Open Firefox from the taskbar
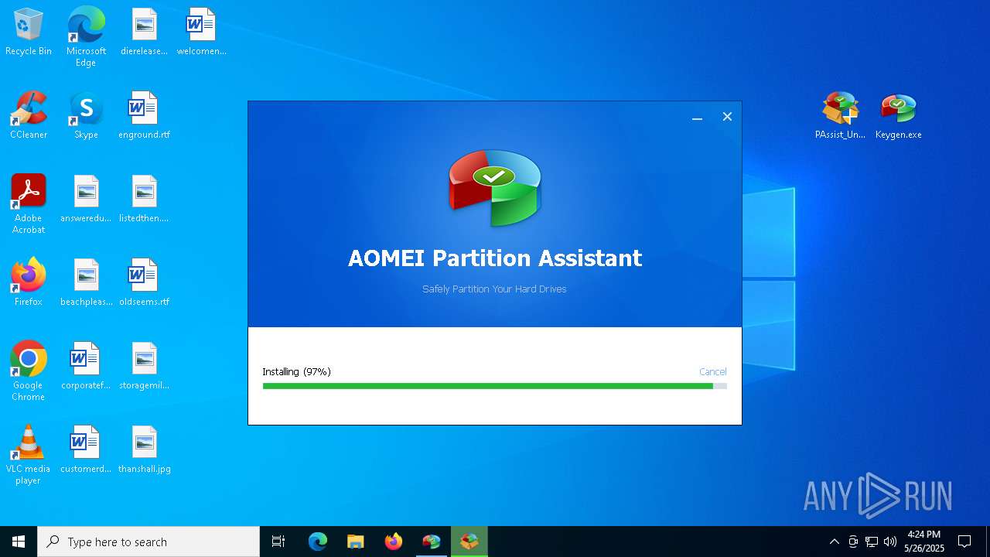The width and height of the screenshot is (990, 557). click(x=394, y=542)
